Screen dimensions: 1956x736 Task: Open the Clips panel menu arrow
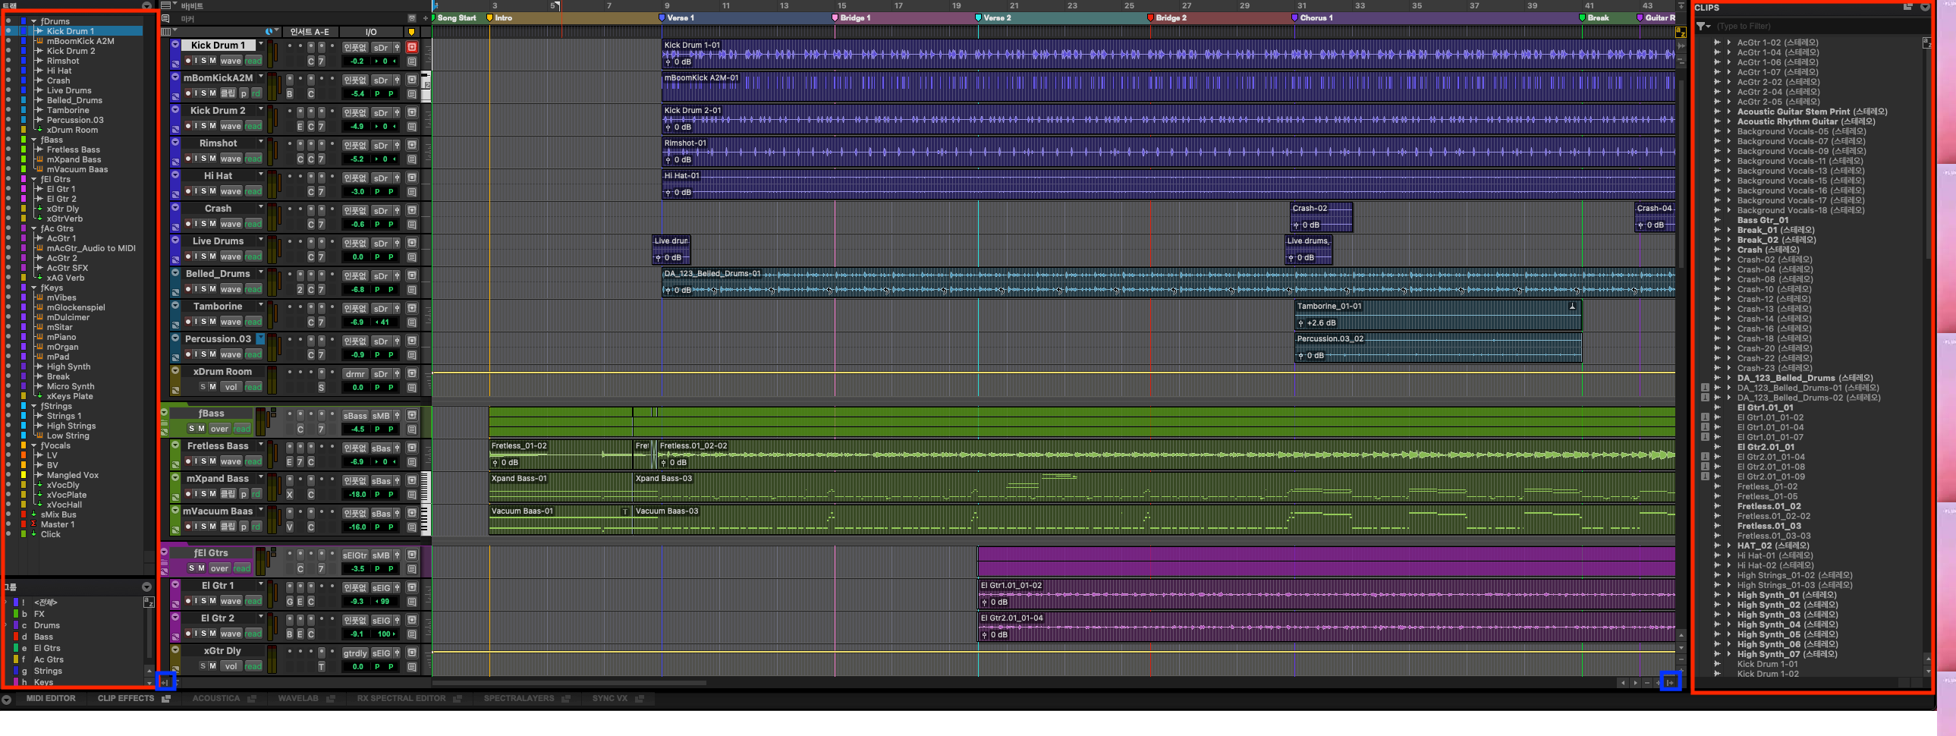point(1924,7)
